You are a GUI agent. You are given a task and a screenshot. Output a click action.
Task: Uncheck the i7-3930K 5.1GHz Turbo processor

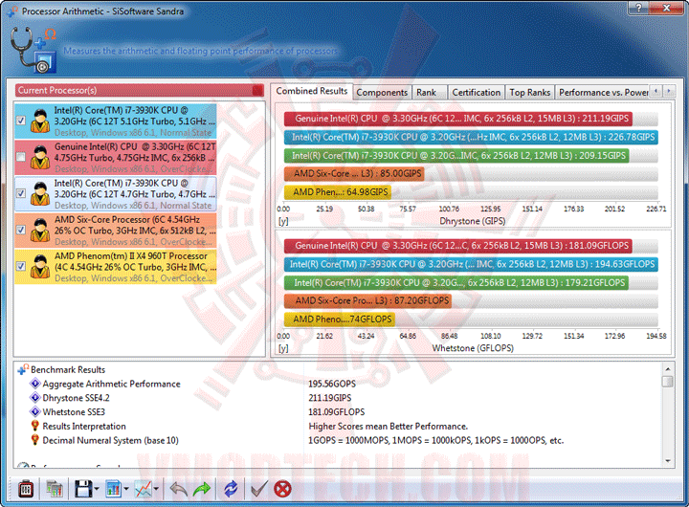(21, 121)
